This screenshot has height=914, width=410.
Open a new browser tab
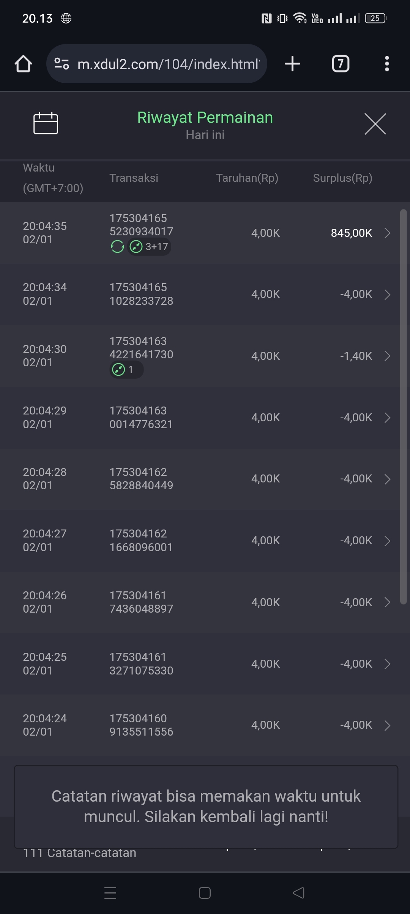click(x=292, y=64)
